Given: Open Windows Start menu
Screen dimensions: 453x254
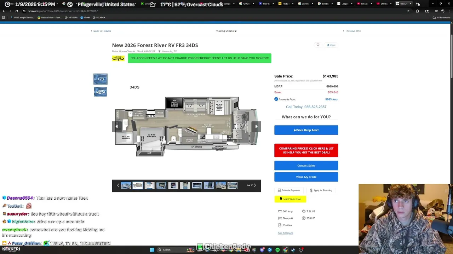Looking at the screenshot, I should (152, 250).
